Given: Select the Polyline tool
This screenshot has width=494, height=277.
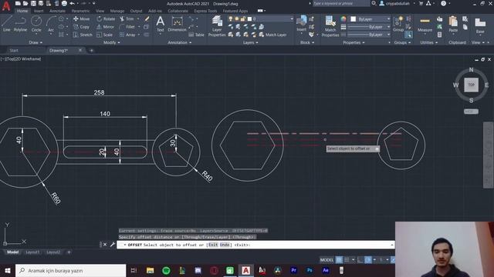Looking at the screenshot, I should pos(20,24).
